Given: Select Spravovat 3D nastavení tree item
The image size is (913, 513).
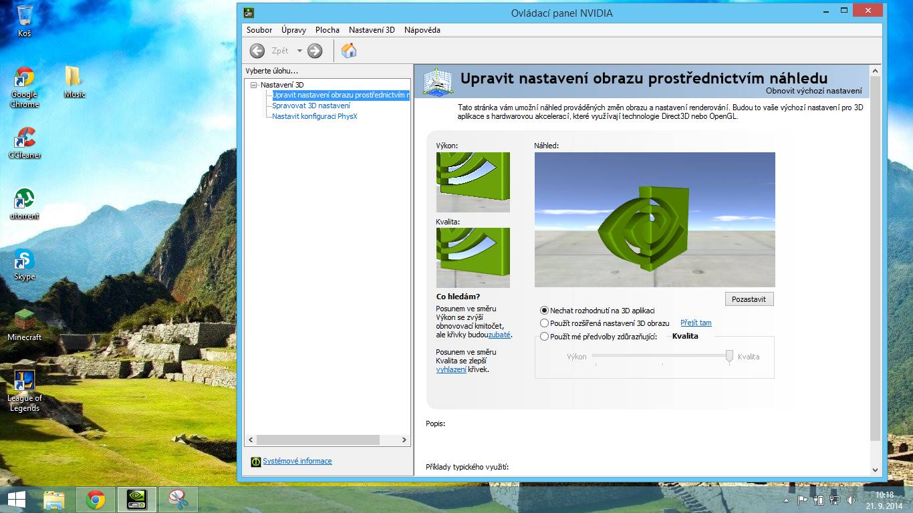Looking at the screenshot, I should coord(311,106).
